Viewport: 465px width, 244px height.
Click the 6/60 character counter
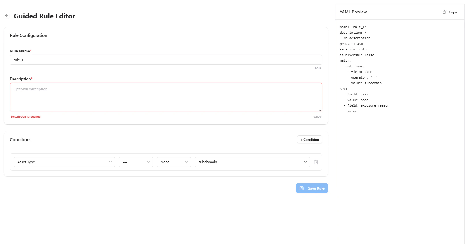318,68
